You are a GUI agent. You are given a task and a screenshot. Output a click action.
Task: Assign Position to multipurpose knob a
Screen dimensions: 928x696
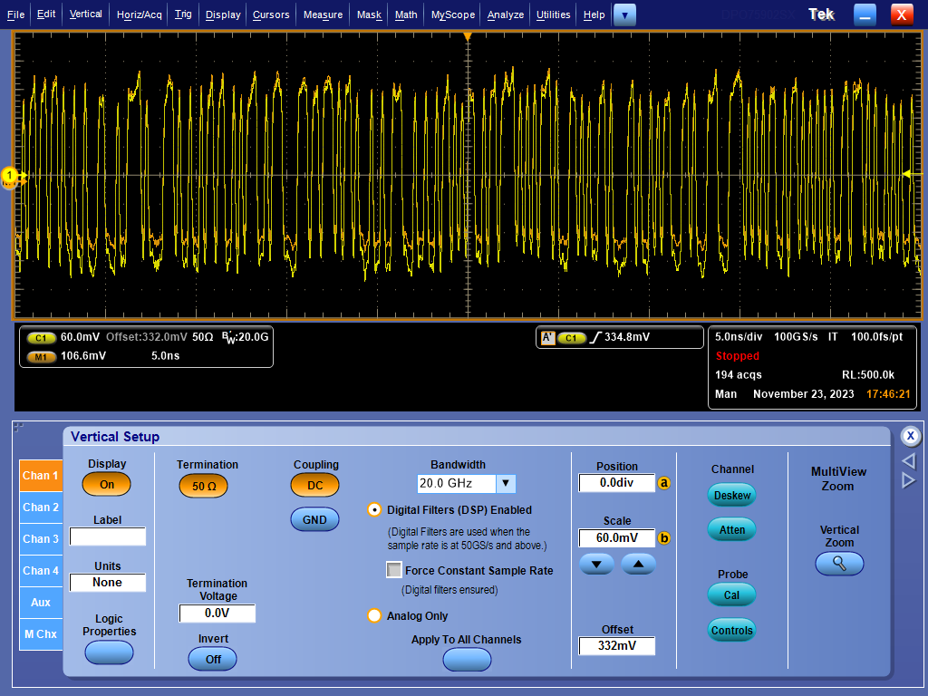[664, 483]
